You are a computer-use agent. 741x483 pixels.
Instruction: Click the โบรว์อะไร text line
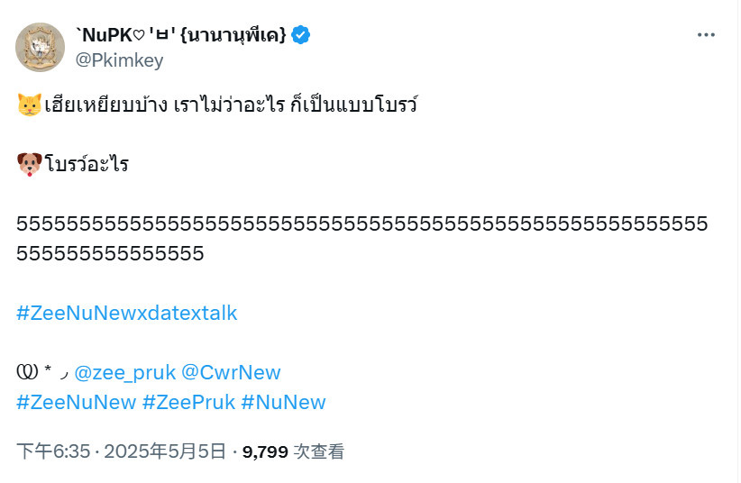pos(87,165)
